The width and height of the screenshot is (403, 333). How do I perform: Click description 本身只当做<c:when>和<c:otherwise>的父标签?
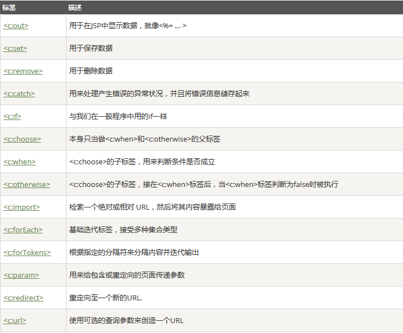[145, 139]
